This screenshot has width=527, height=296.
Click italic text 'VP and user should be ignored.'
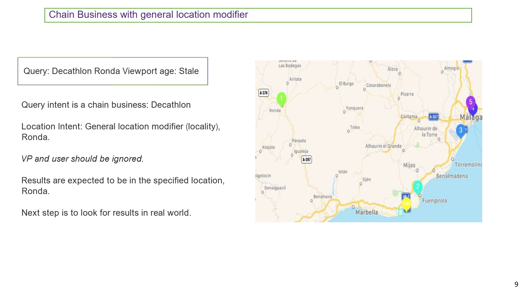(83, 159)
